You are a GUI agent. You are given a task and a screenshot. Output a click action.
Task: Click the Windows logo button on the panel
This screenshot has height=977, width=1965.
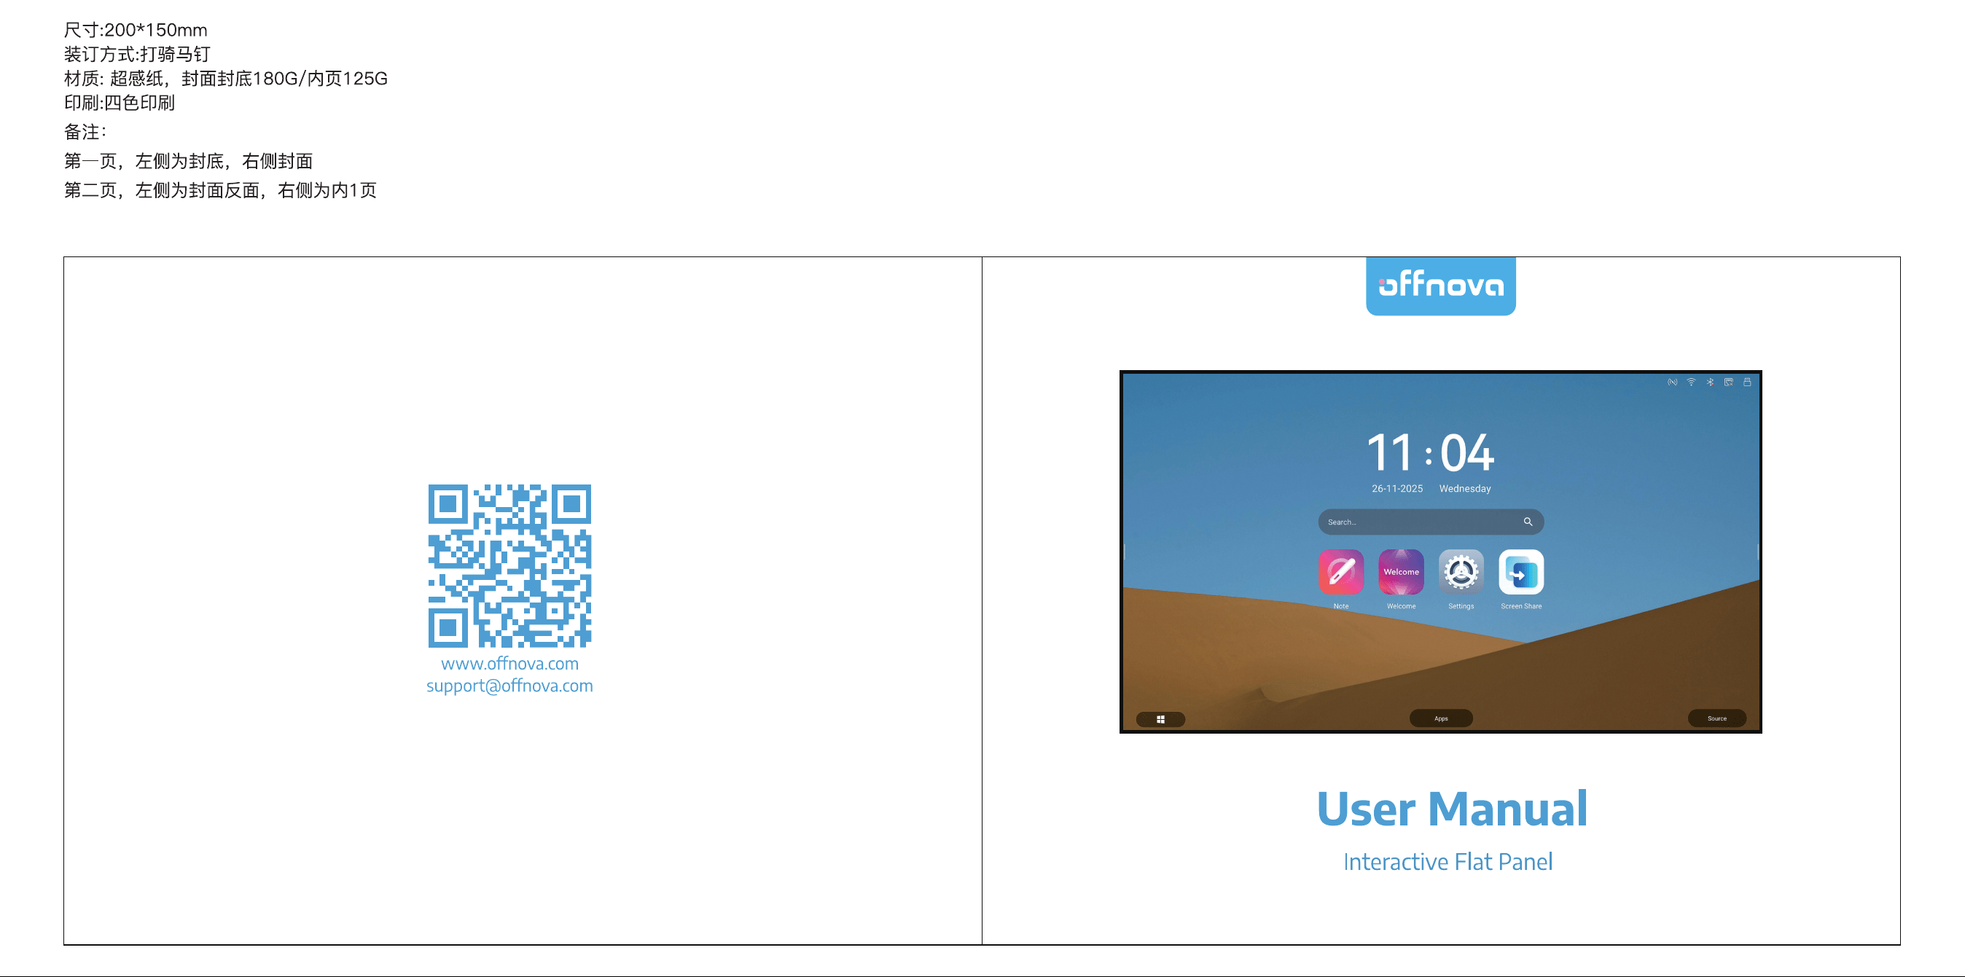click(x=1160, y=719)
